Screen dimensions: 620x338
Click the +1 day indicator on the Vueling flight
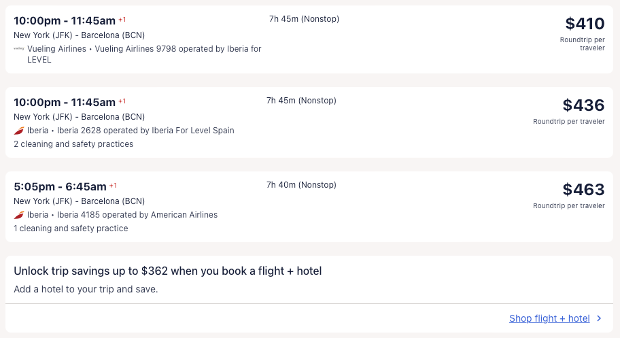pyautogui.click(x=122, y=19)
